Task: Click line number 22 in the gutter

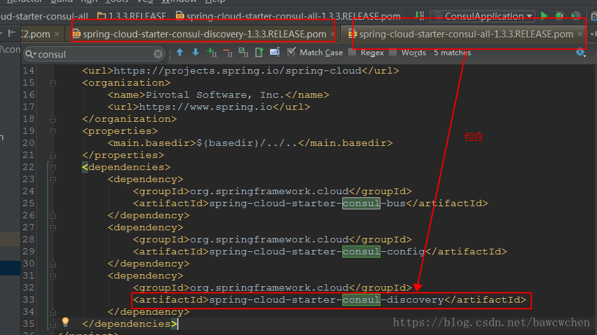Action: [x=28, y=167]
